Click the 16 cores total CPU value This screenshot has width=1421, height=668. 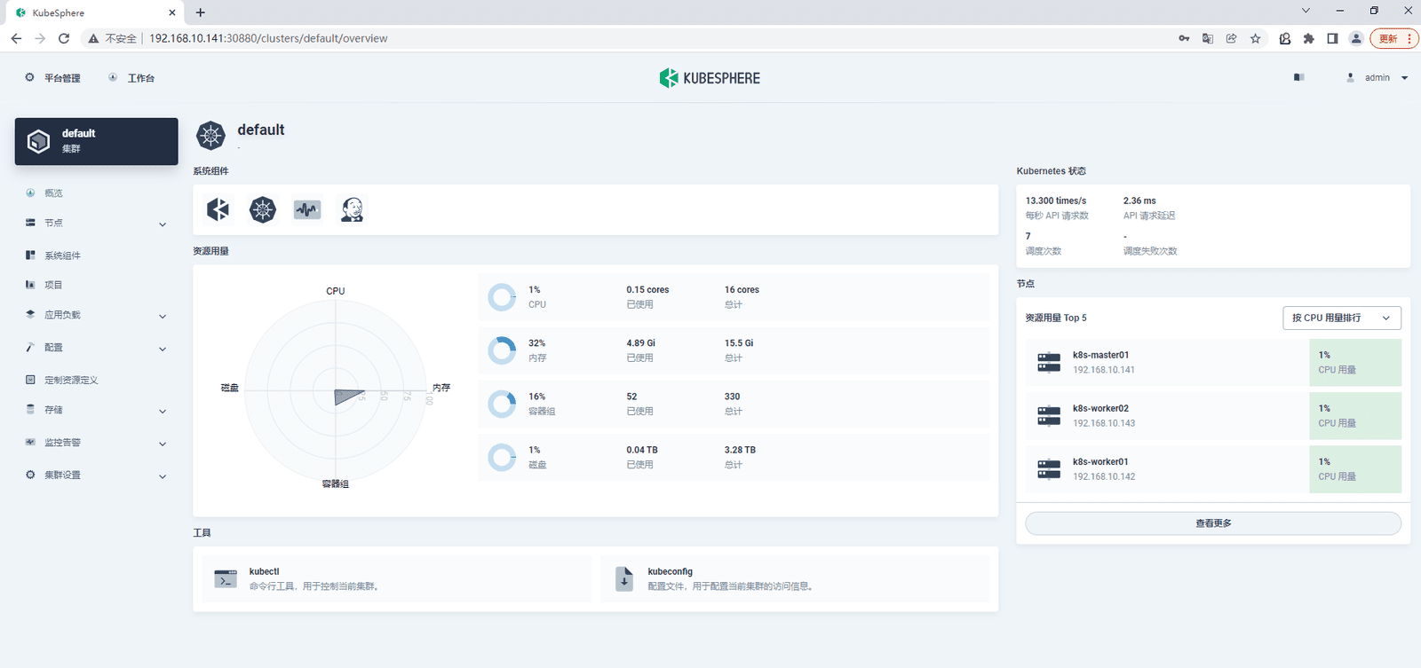pos(742,290)
